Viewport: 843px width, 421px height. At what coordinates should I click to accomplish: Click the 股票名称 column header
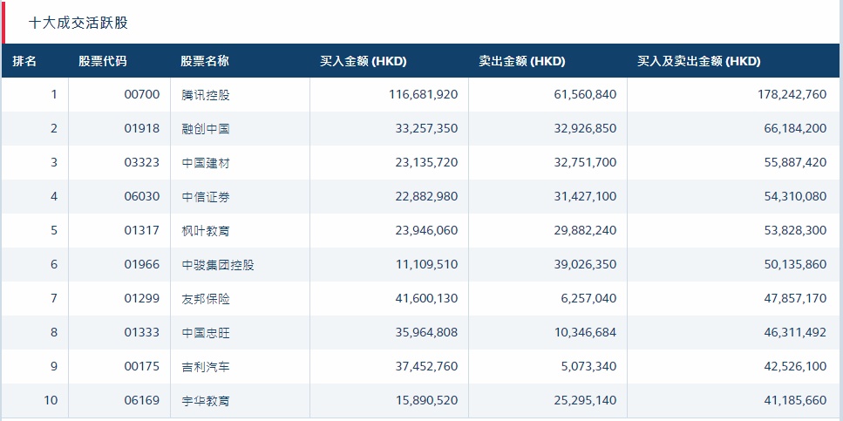(x=205, y=61)
